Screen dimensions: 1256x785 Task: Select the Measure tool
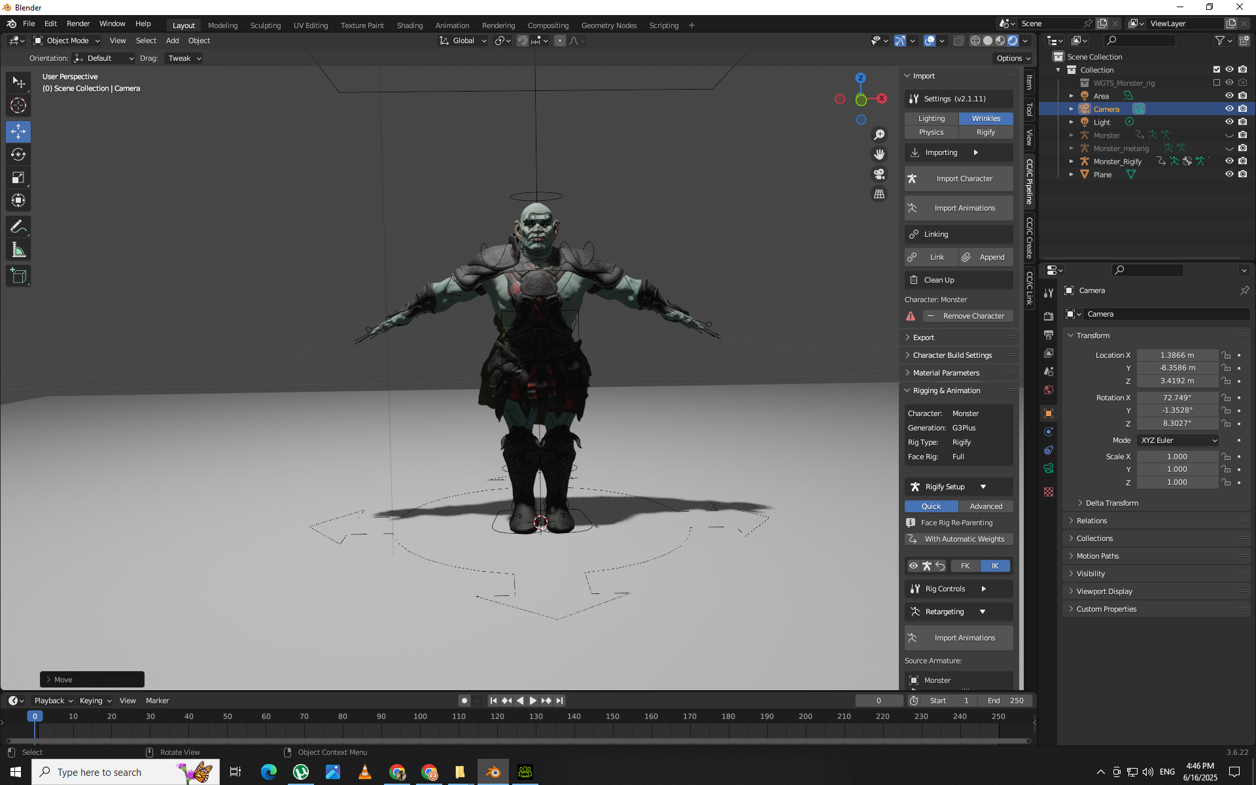click(18, 250)
